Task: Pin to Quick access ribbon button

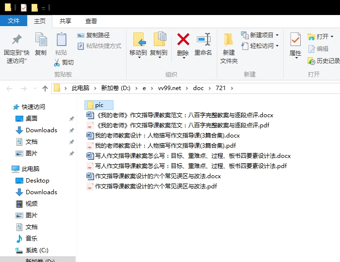Action: click(16, 49)
